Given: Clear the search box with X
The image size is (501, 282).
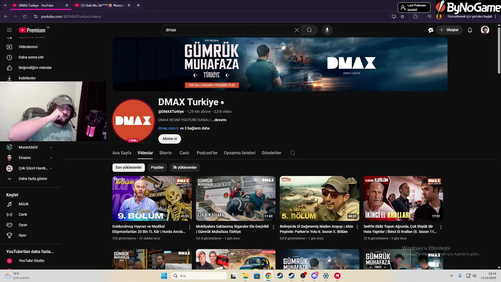Looking at the screenshot, I should tap(297, 30).
